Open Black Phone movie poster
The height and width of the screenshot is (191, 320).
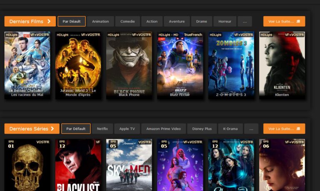tap(129, 65)
